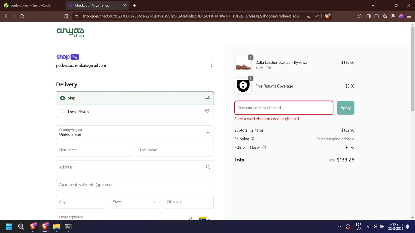
Task: Open the volume speaker tray icon
Action: (x=375, y=227)
